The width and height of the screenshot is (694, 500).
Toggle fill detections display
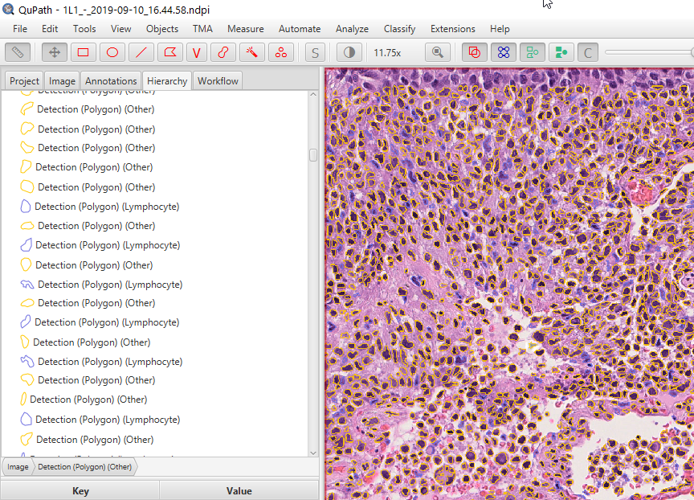pyautogui.click(x=560, y=51)
